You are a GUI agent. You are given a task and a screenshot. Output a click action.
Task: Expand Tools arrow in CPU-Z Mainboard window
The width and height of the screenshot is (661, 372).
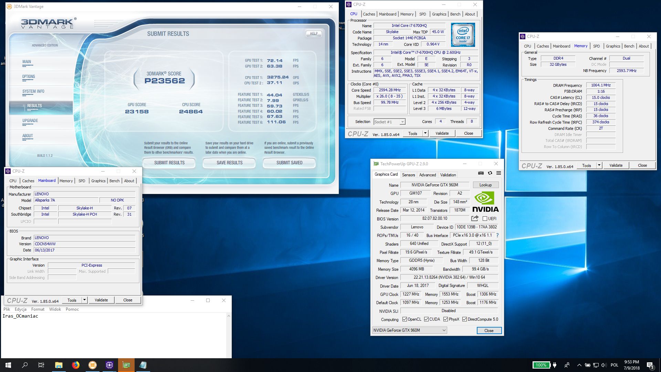click(x=84, y=300)
